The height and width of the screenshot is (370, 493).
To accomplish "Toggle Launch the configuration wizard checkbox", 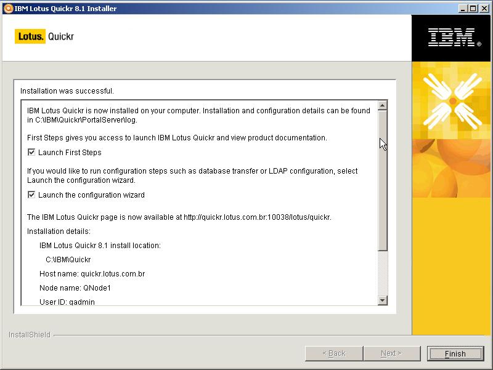I will 31,195.
